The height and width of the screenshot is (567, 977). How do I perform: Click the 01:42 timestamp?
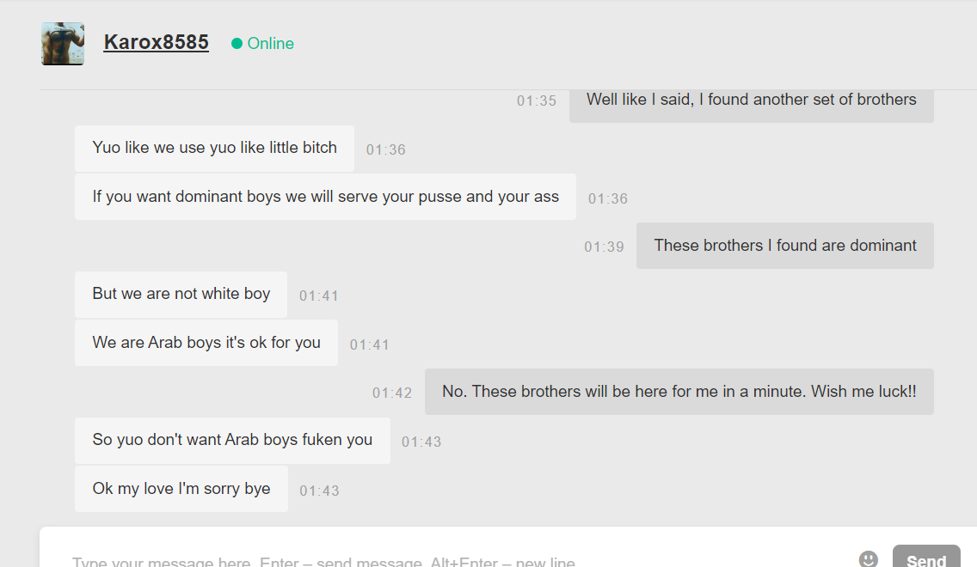point(392,393)
